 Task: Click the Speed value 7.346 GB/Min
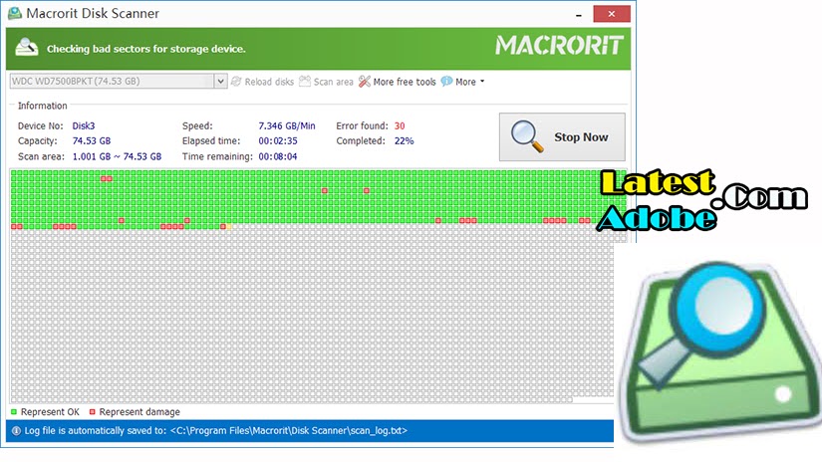[287, 125]
